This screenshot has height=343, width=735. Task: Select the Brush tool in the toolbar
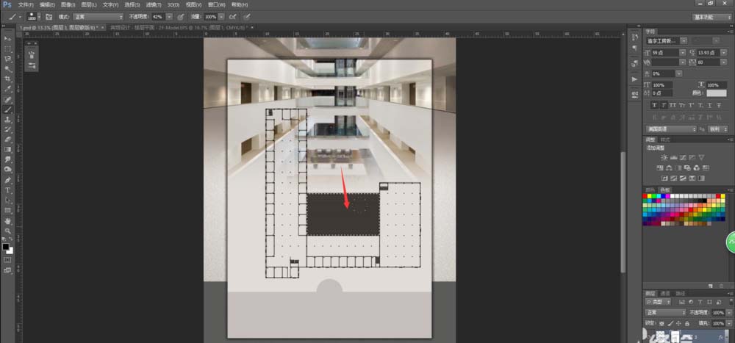(7, 109)
